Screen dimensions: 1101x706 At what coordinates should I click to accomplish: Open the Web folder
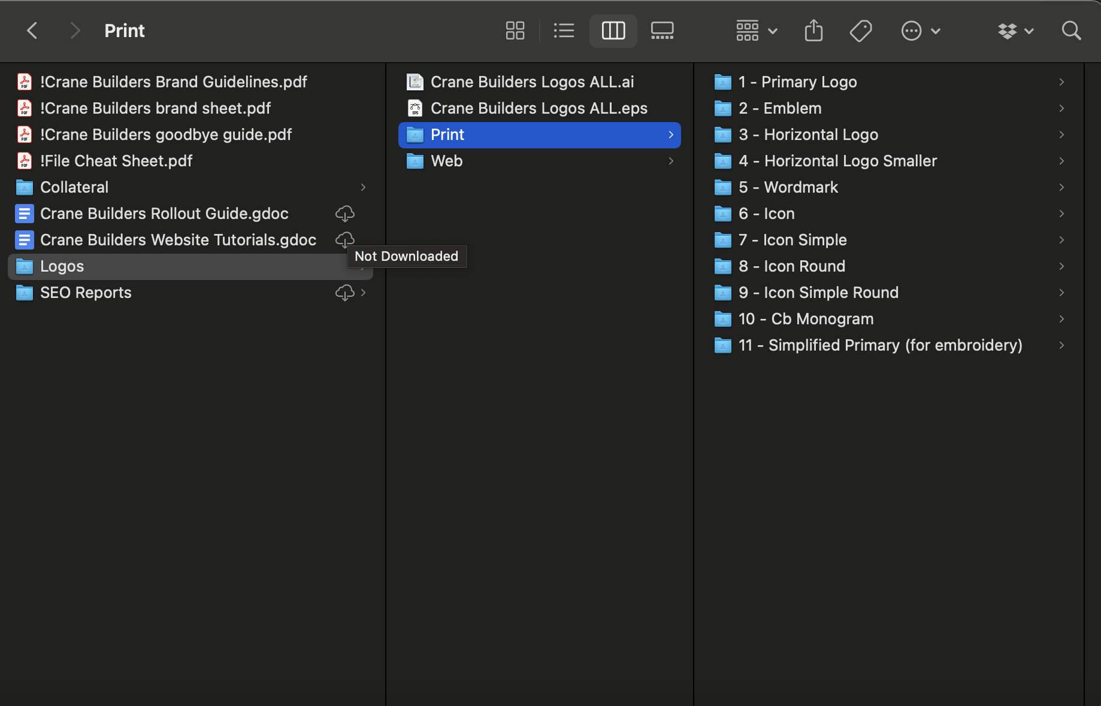tap(540, 161)
